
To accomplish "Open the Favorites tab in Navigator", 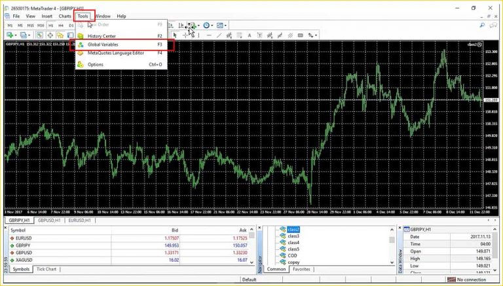I will click(301, 269).
